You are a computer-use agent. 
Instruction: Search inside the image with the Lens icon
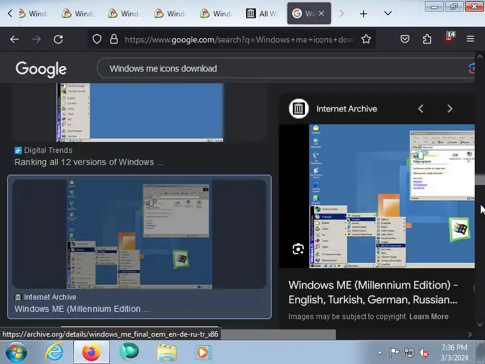(x=298, y=249)
